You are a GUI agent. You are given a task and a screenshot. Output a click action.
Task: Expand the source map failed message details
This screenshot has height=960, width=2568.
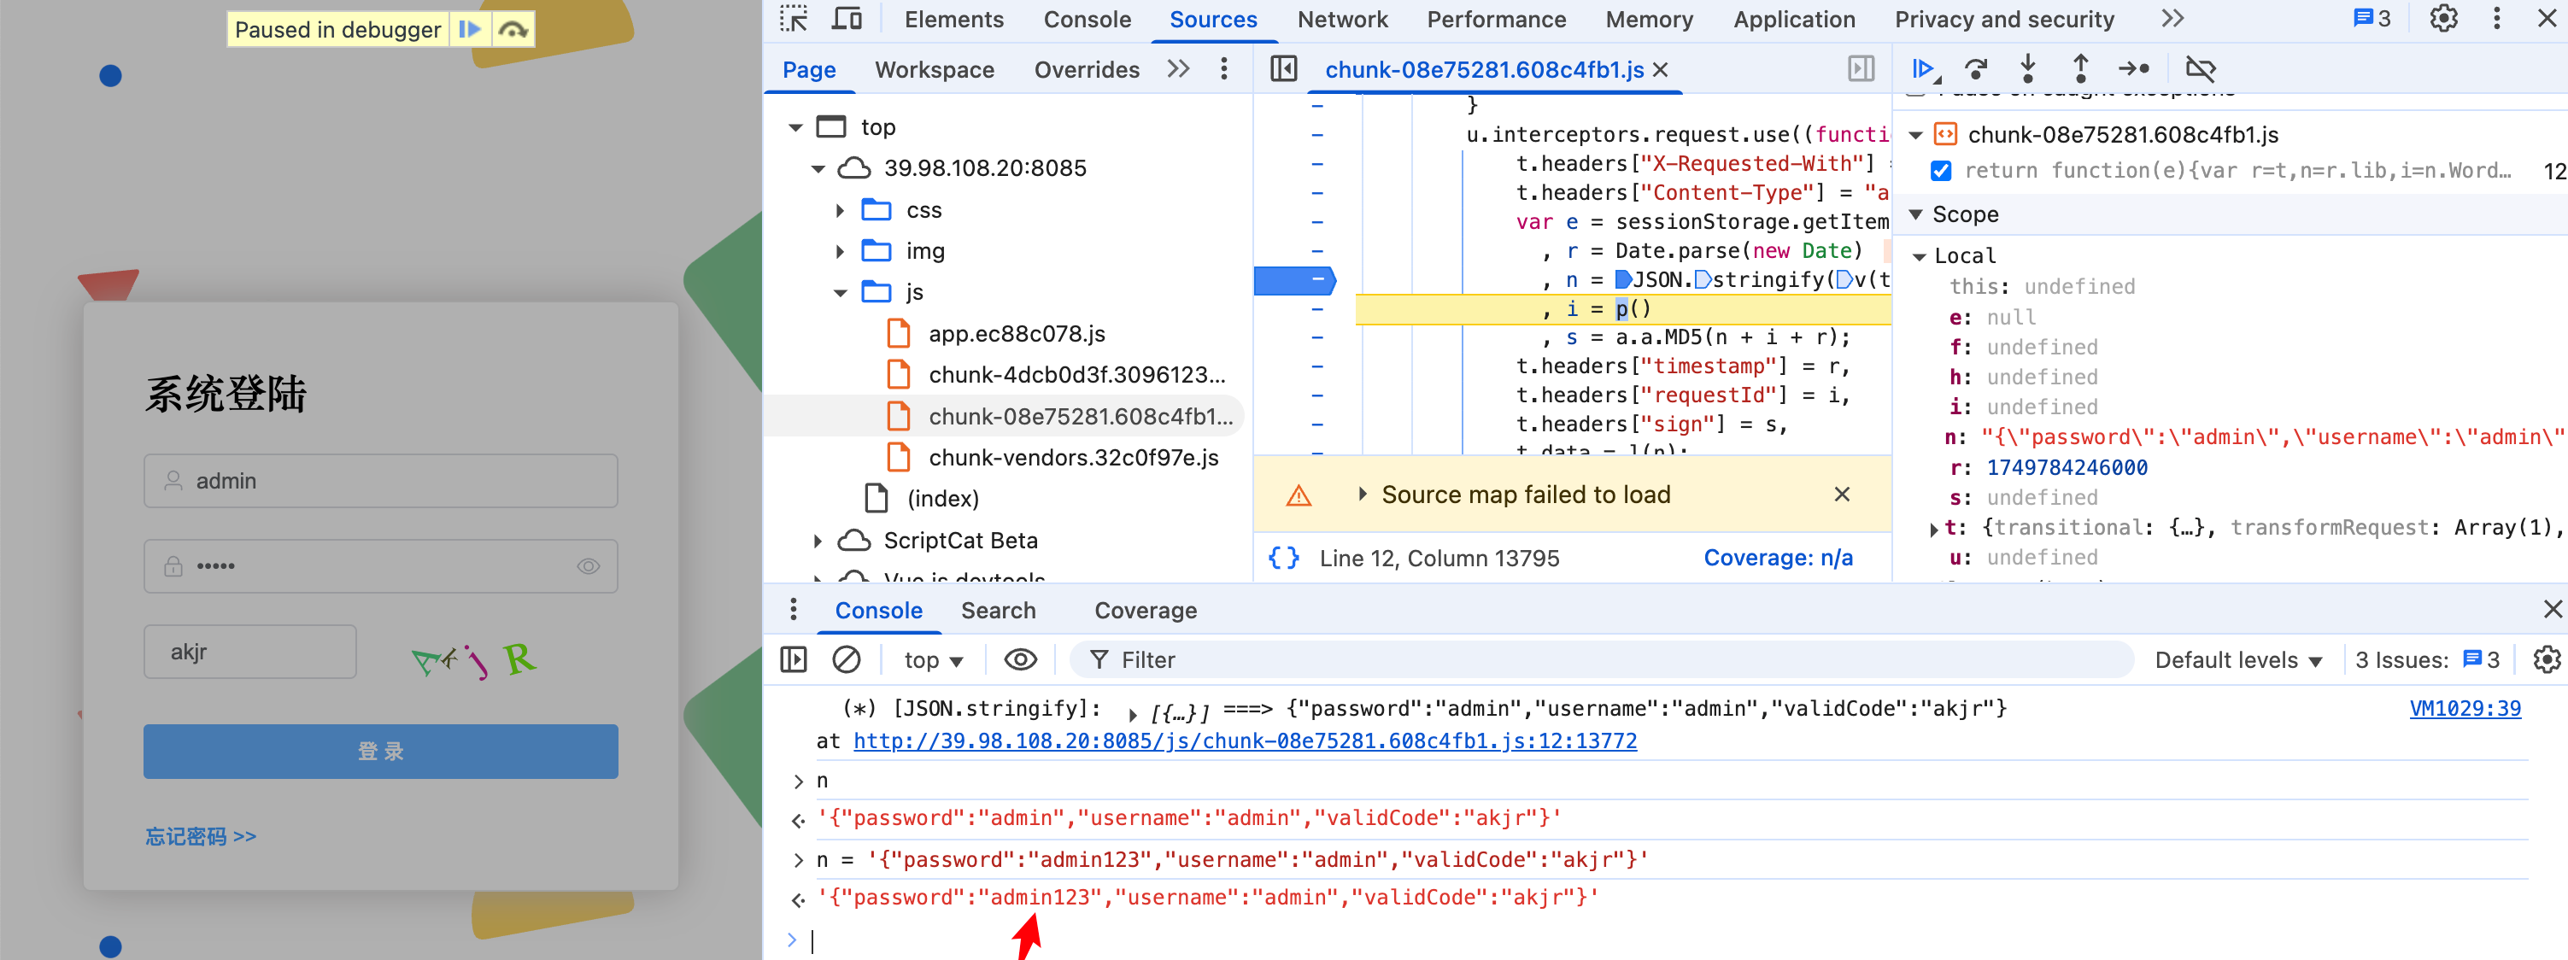[x=1362, y=495]
